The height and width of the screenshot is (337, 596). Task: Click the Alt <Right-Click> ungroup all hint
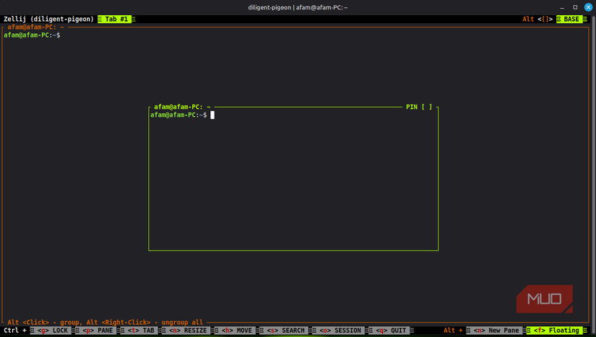144,323
